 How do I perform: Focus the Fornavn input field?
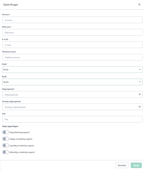point(72,20)
